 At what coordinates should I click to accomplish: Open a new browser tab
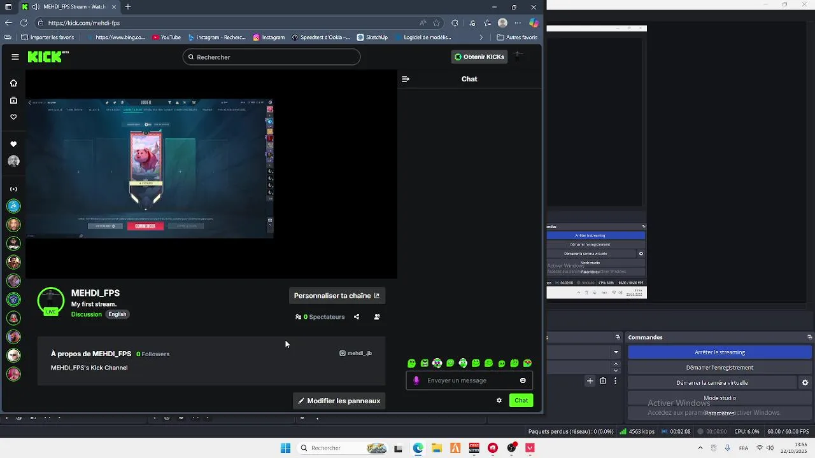128,7
